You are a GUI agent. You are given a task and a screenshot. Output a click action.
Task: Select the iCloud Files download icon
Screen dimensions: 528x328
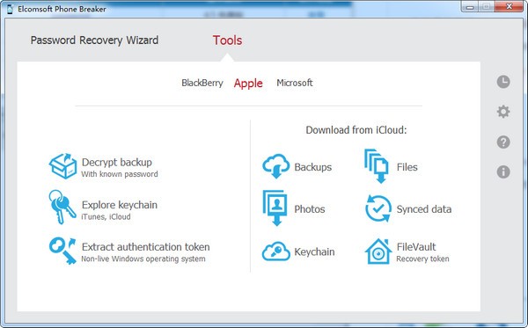coord(377,166)
